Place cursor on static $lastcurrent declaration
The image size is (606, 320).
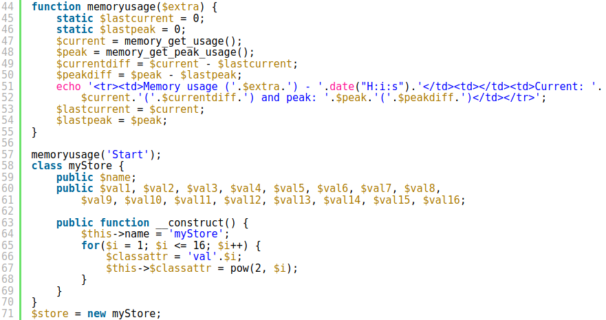coord(130,18)
